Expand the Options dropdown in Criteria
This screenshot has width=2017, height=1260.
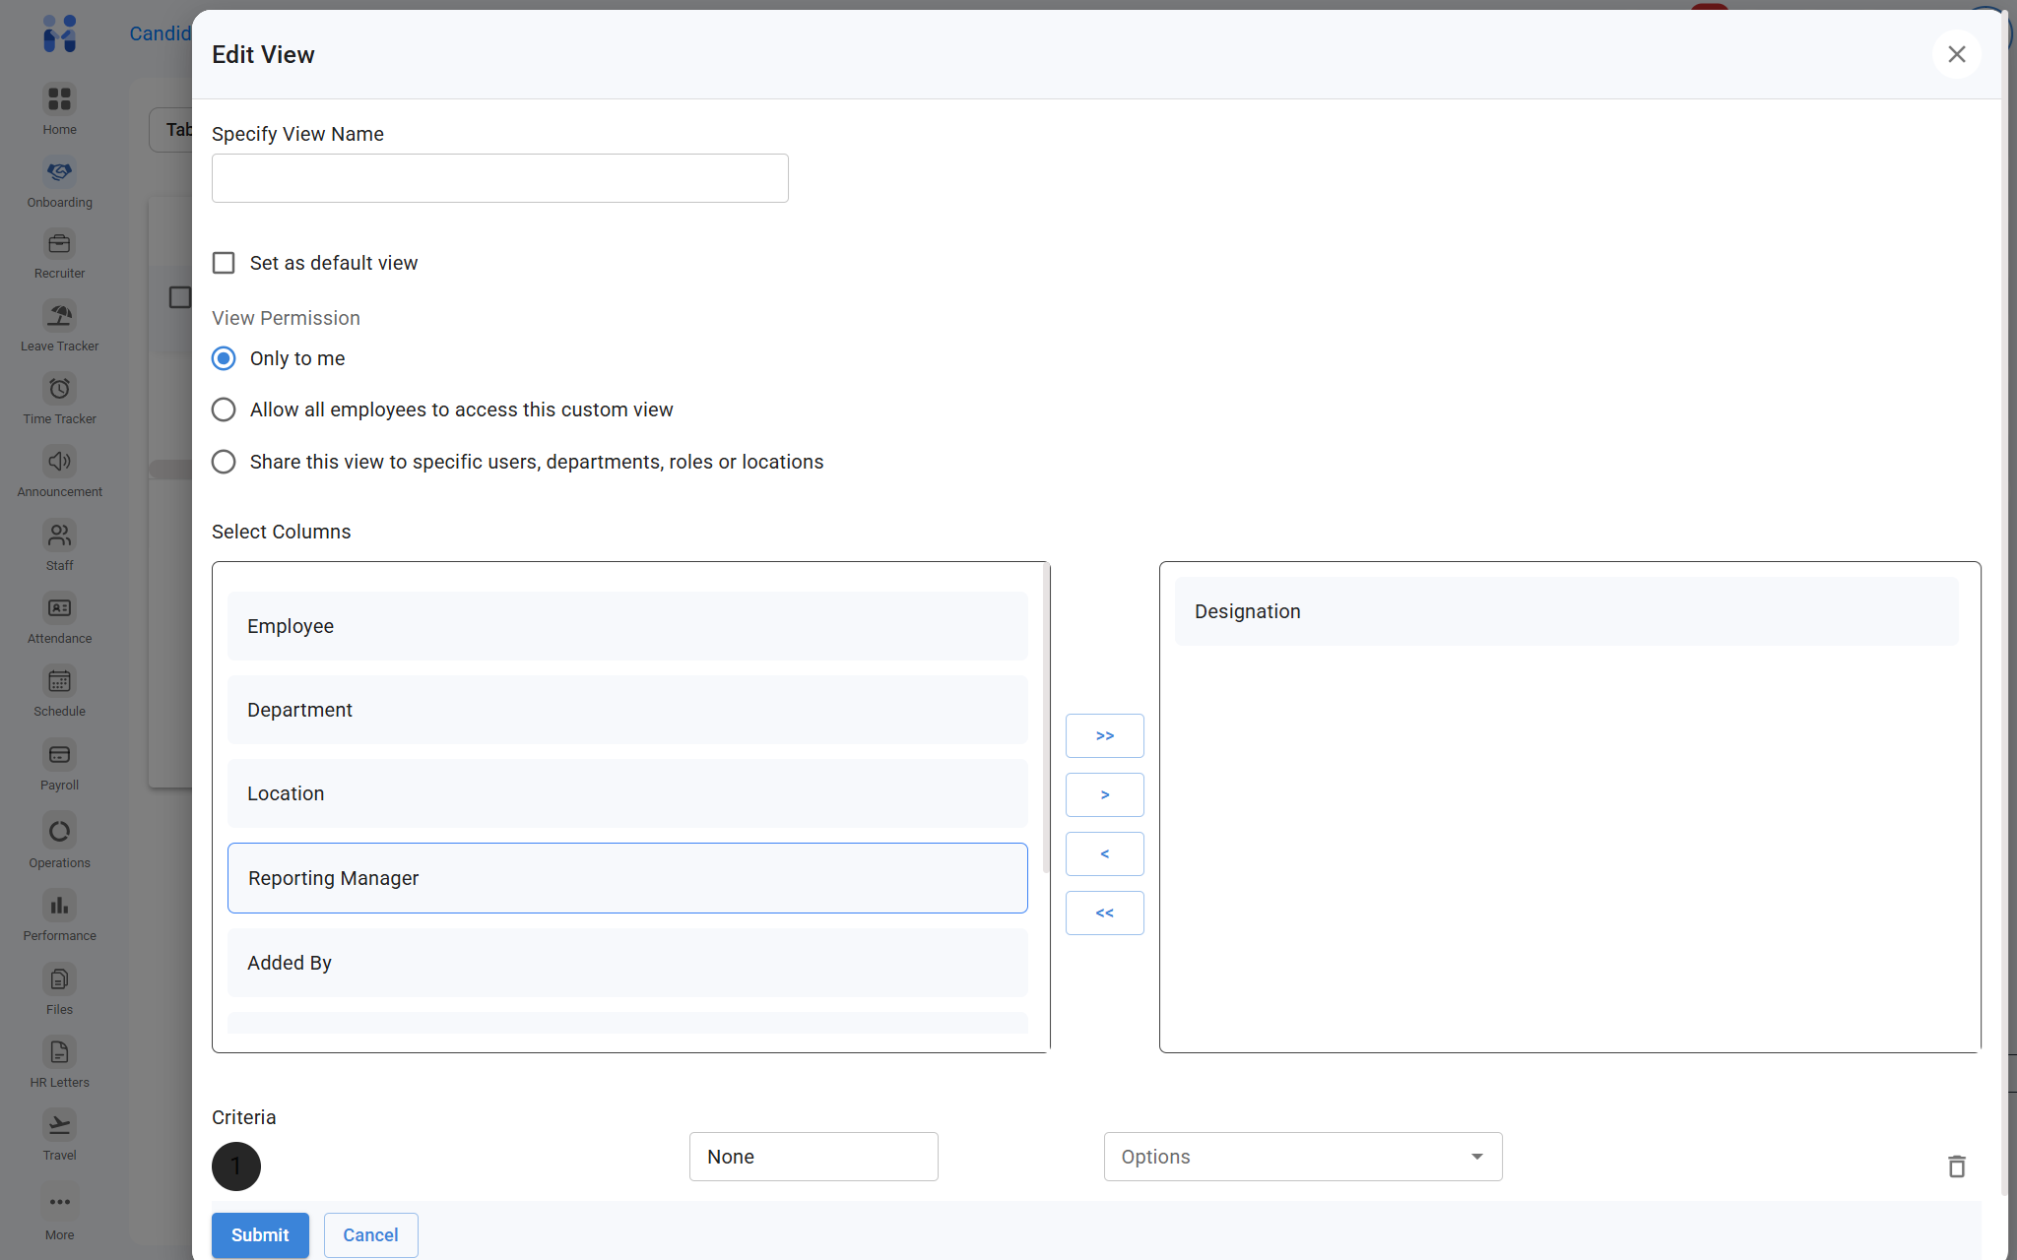1302,1157
